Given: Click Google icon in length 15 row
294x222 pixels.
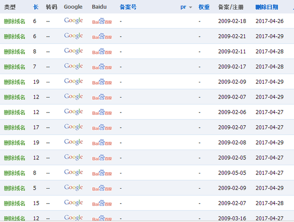Looking at the screenshot, I should pyautogui.click(x=73, y=202).
